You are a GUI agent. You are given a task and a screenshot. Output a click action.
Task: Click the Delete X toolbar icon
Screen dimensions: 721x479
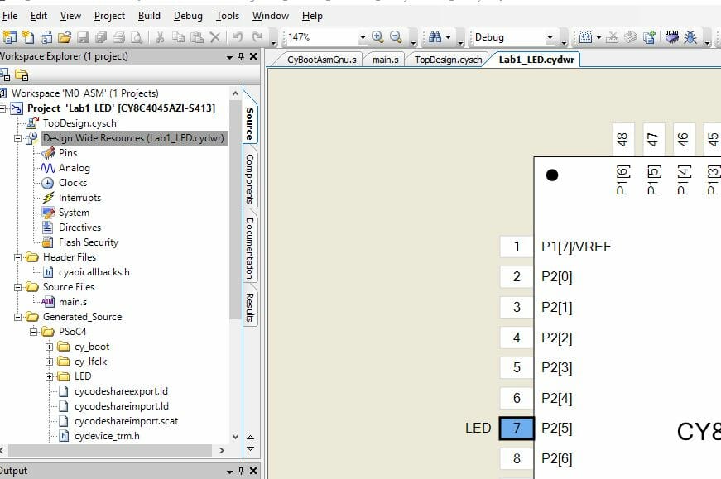point(214,37)
